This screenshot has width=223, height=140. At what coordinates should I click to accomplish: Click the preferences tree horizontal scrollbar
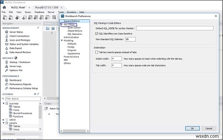(74, 131)
